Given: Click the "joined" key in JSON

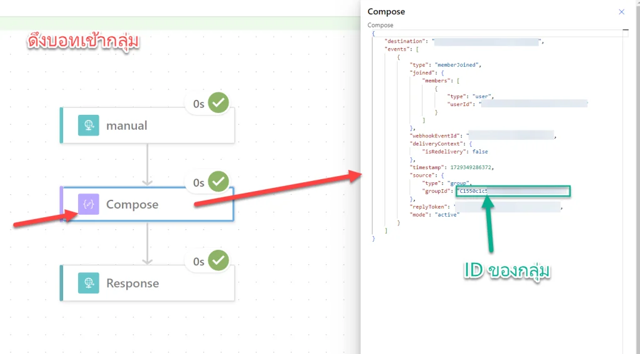Looking at the screenshot, I should (x=422, y=72).
